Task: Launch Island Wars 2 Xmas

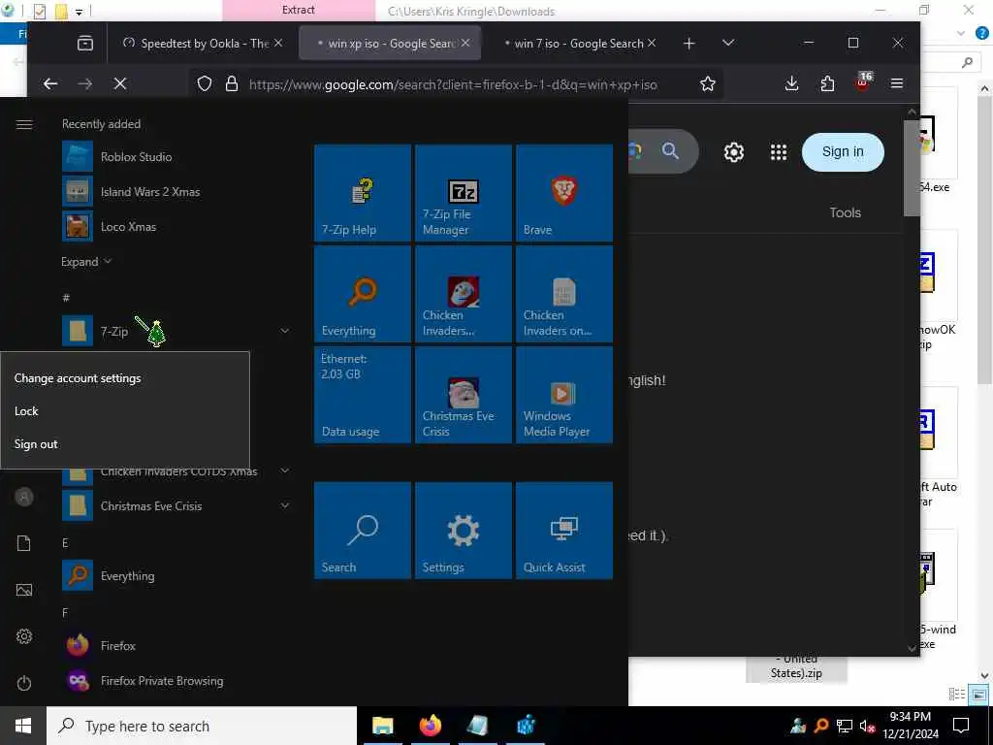Action: (x=177, y=191)
